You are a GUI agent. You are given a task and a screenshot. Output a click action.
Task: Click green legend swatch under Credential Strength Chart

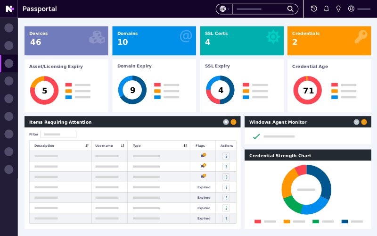click(x=316, y=221)
